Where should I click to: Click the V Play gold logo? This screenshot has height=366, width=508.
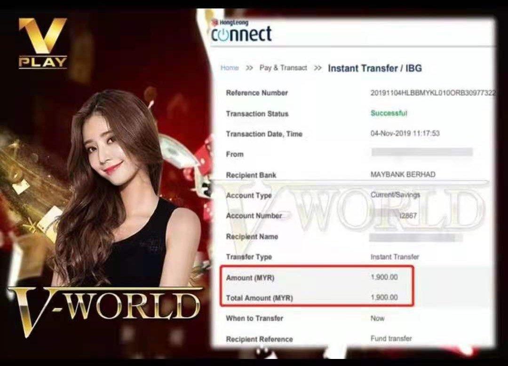[x=43, y=43]
